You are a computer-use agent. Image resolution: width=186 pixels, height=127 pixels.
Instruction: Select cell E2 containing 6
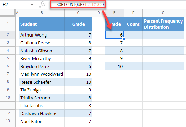click(114, 35)
